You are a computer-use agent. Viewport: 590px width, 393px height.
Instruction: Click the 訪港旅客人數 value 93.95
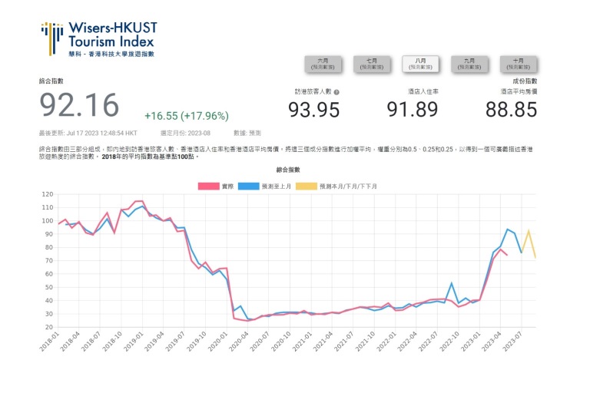(x=313, y=111)
